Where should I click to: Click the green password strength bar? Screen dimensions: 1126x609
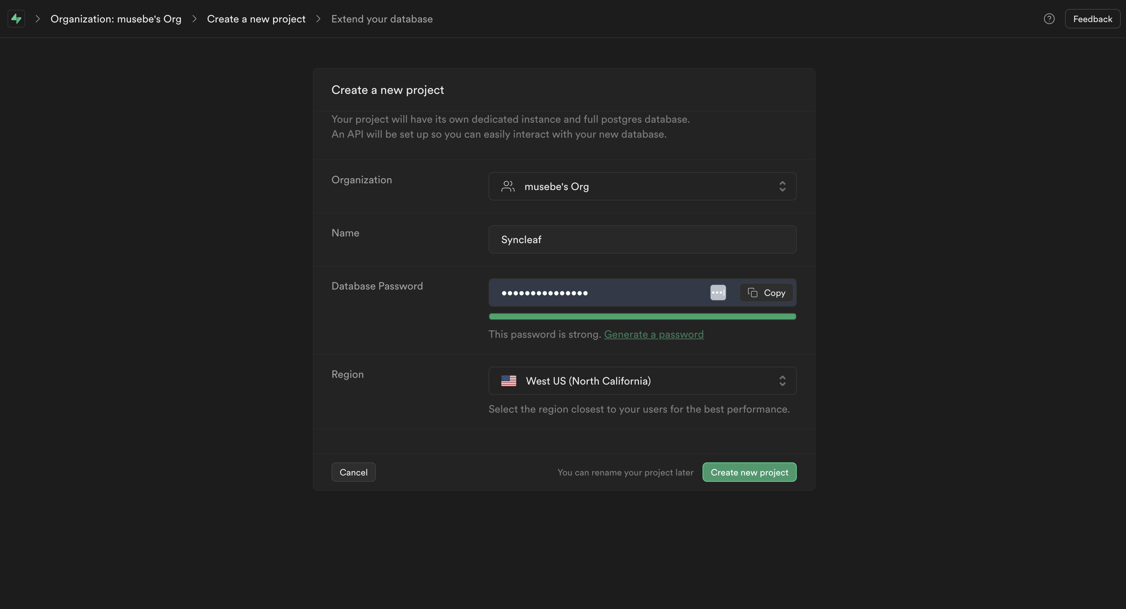pyautogui.click(x=642, y=316)
